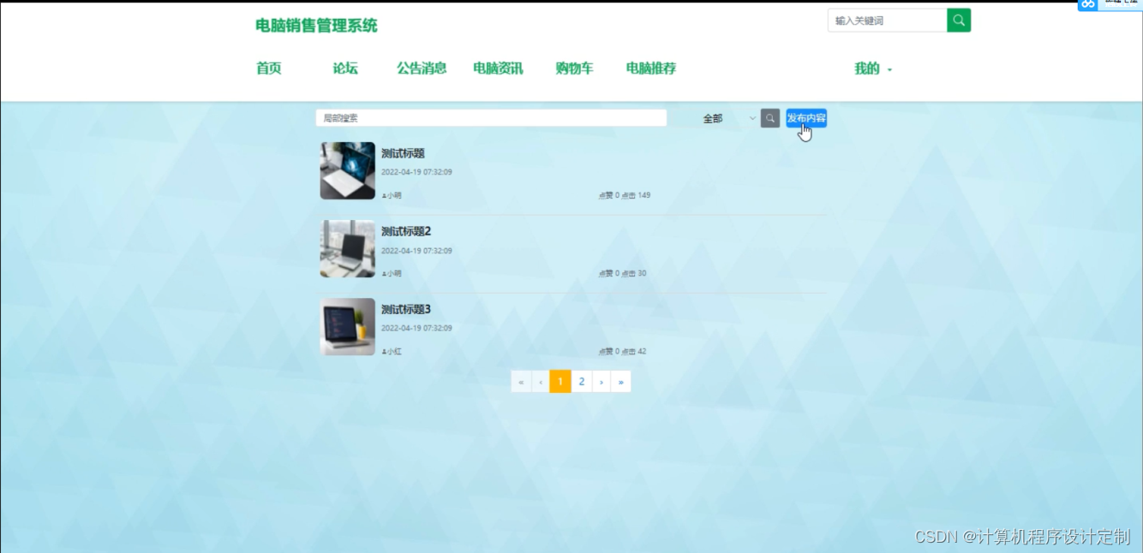The image size is (1143, 553).
Task: Switch to the 论坛 navigation tab
Action: tap(344, 68)
